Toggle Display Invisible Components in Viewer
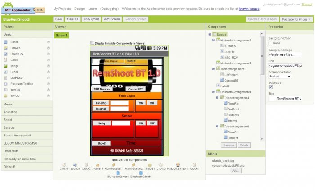 92,43
